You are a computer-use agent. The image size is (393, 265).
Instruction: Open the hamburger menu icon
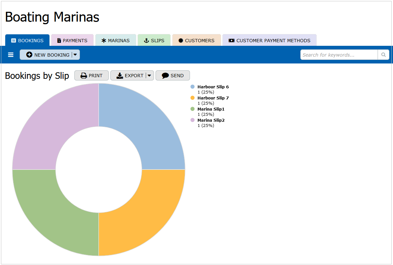pyautogui.click(x=11, y=55)
